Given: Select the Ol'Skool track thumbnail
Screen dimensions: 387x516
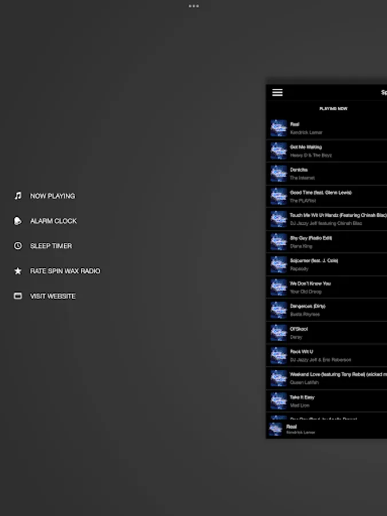Looking at the screenshot, I should tap(279, 333).
